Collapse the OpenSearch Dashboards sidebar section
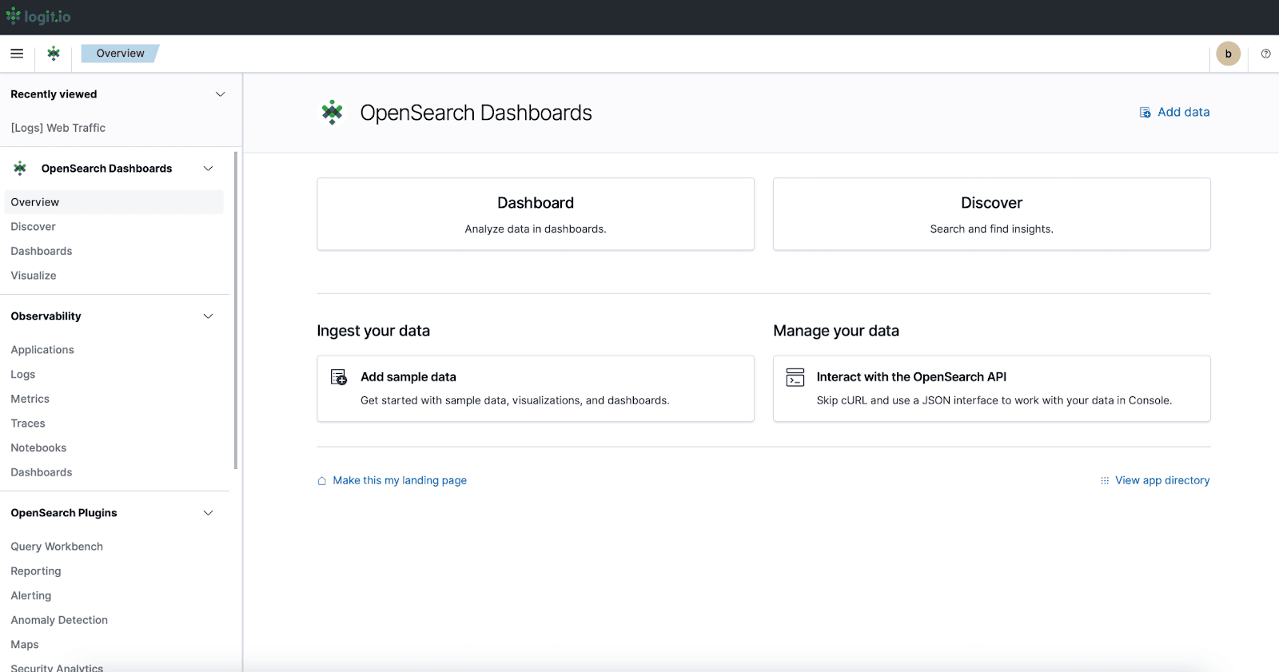 [209, 169]
